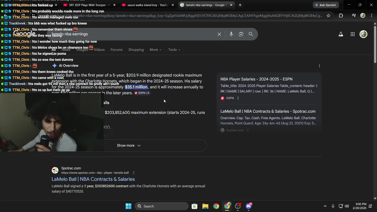Screen dimensions: 377x212
Task: Expand the More search filters dropdown
Action: (155, 50)
